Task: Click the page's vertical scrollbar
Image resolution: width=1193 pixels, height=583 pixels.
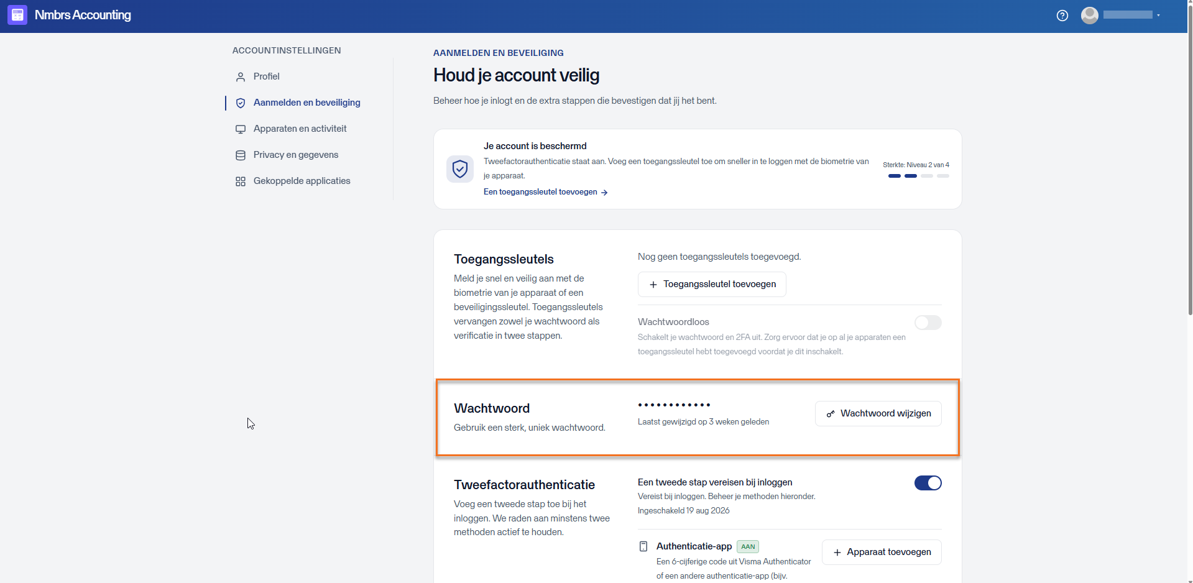Action: (1190, 291)
